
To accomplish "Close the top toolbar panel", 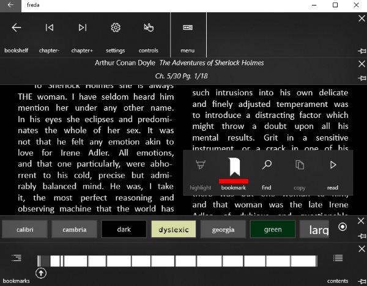I will (x=361, y=18).
